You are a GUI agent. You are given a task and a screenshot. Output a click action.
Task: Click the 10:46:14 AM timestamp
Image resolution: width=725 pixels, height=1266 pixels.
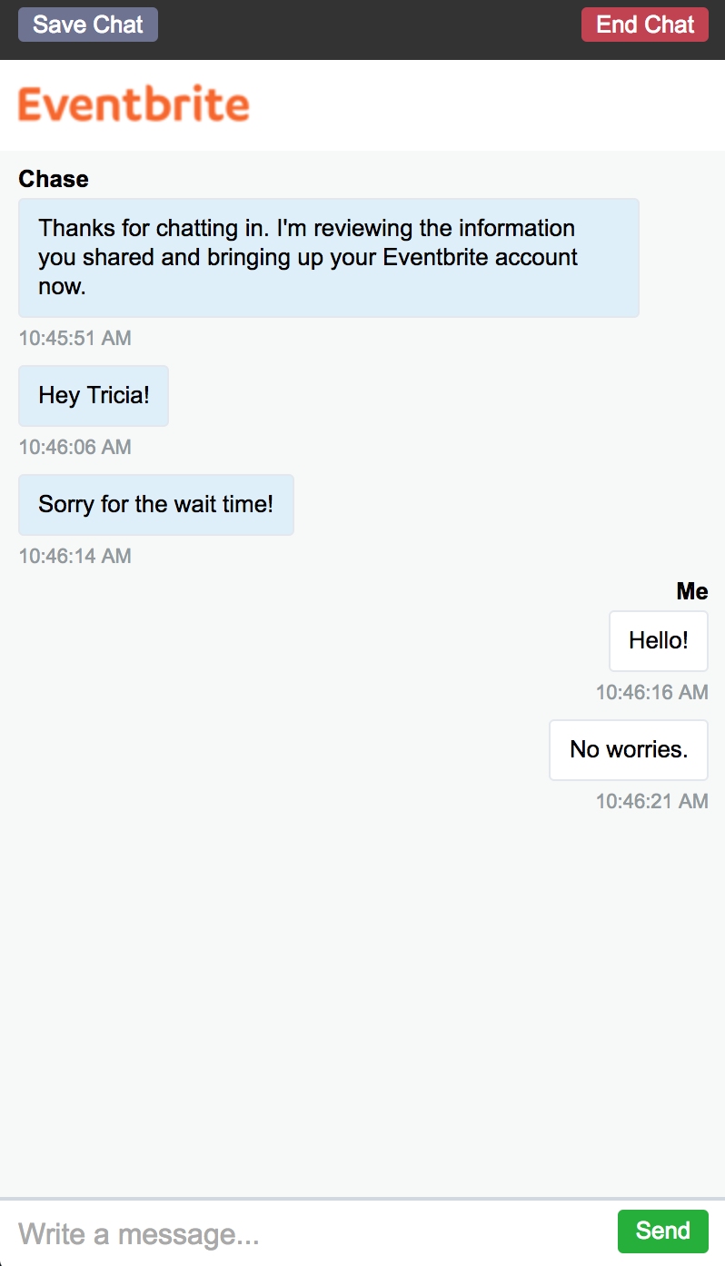pos(75,557)
